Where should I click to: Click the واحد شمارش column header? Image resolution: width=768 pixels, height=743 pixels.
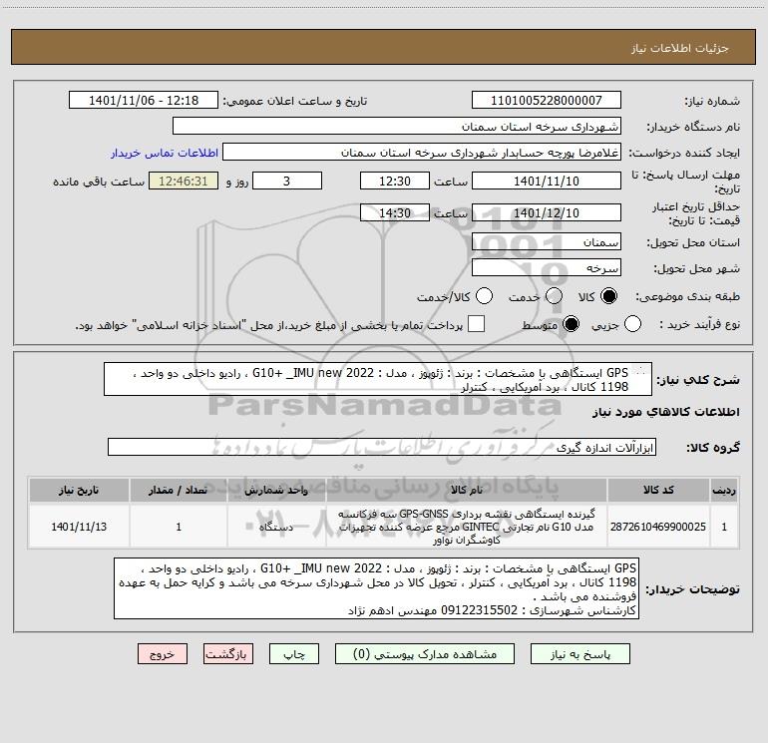pyautogui.click(x=276, y=490)
